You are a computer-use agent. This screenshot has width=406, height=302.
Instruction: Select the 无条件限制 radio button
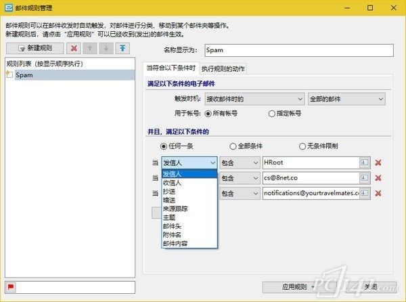(302, 146)
